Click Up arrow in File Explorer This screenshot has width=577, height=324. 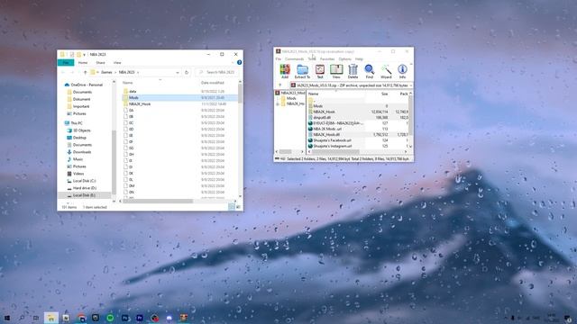[85, 72]
